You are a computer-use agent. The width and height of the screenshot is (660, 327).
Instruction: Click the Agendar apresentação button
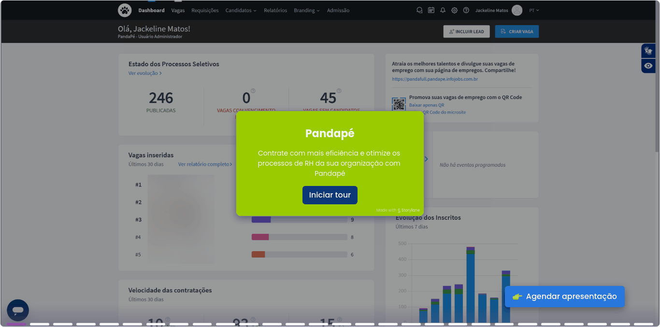pyautogui.click(x=564, y=297)
